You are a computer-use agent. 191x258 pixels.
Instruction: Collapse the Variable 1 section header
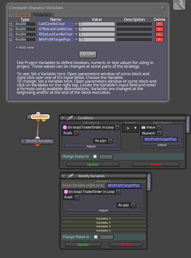click(x=103, y=181)
